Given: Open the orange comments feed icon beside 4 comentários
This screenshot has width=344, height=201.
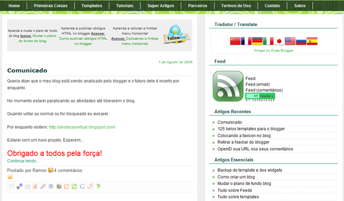Looking at the screenshot, I should (x=51, y=170).
